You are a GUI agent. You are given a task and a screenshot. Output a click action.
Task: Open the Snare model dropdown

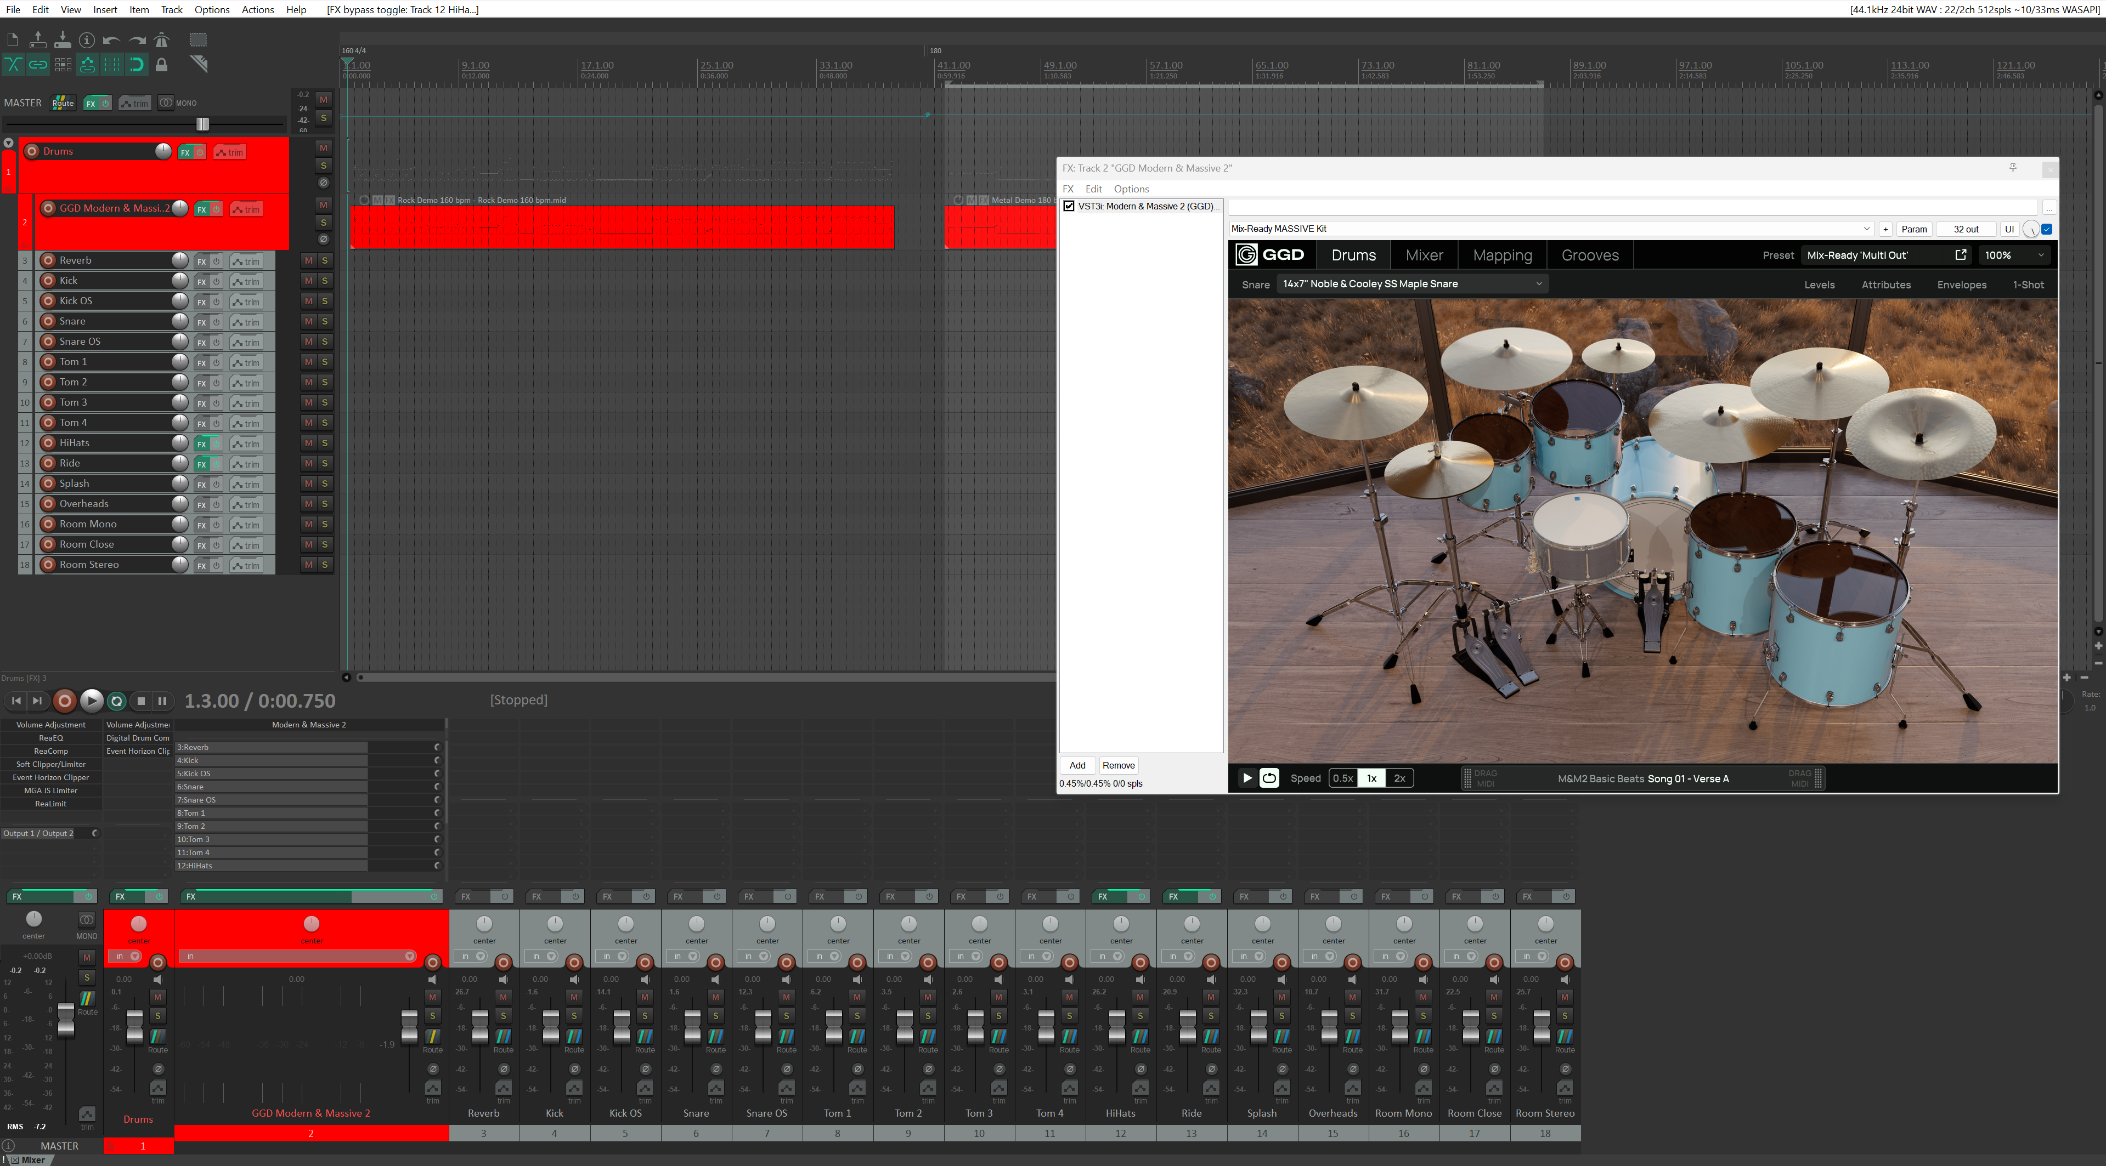point(1411,285)
